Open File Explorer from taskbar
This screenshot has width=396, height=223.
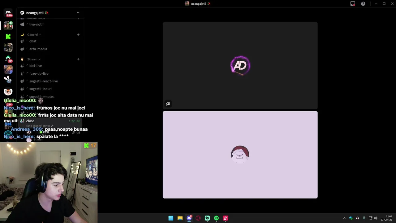tap(180, 218)
